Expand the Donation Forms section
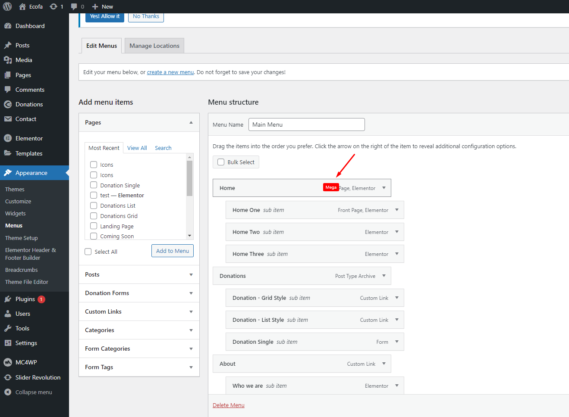Screen dimensions: 569x417 coord(191,293)
